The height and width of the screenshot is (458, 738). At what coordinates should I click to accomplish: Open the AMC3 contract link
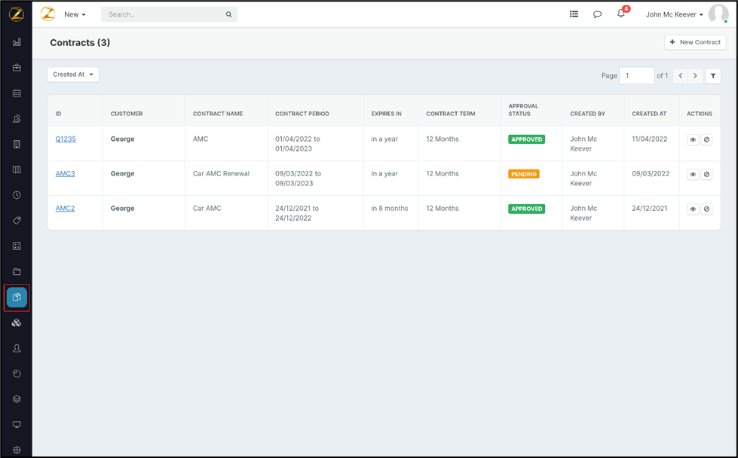pos(65,174)
